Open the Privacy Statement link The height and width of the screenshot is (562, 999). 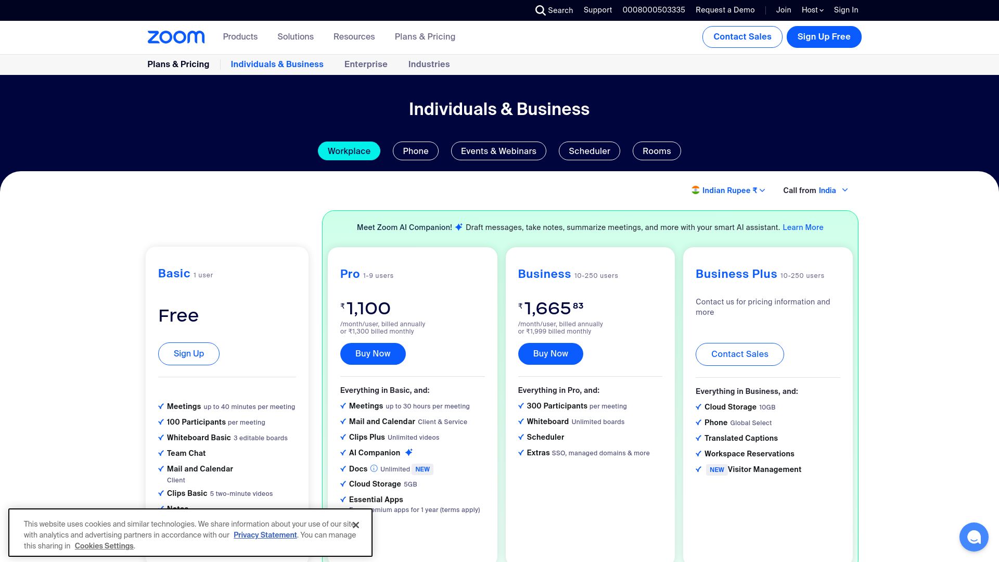265,535
